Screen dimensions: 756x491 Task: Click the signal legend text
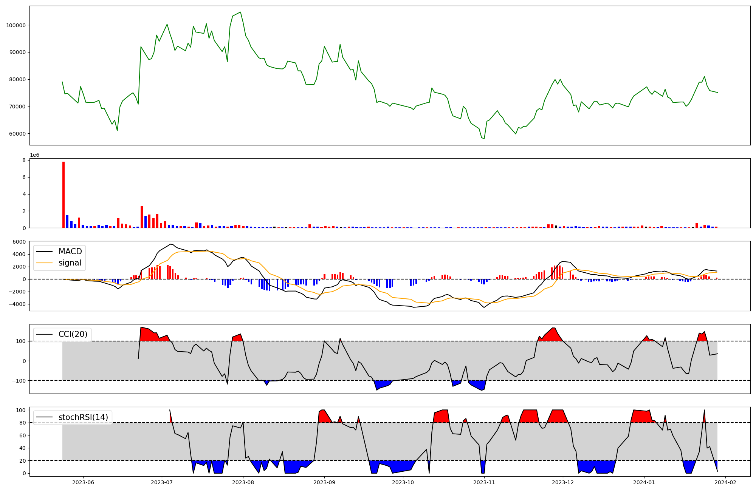click(70, 263)
